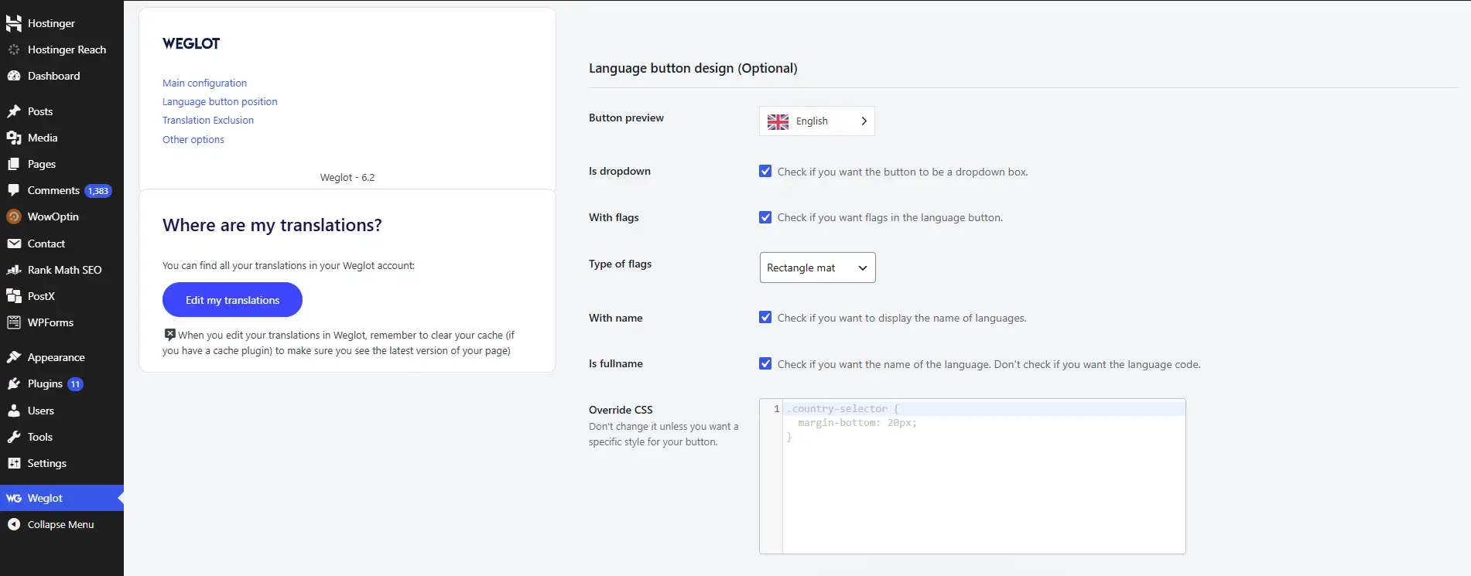Click the Posts pushpin icon

click(x=14, y=111)
